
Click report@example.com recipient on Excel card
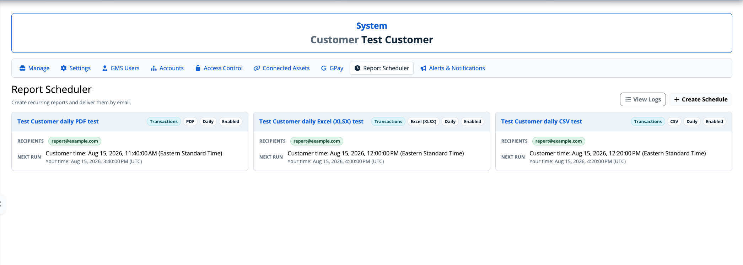click(x=317, y=141)
